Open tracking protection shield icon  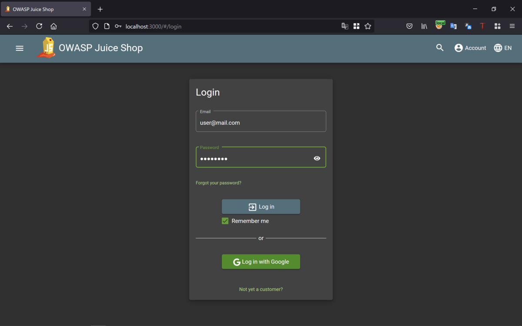coord(95,26)
